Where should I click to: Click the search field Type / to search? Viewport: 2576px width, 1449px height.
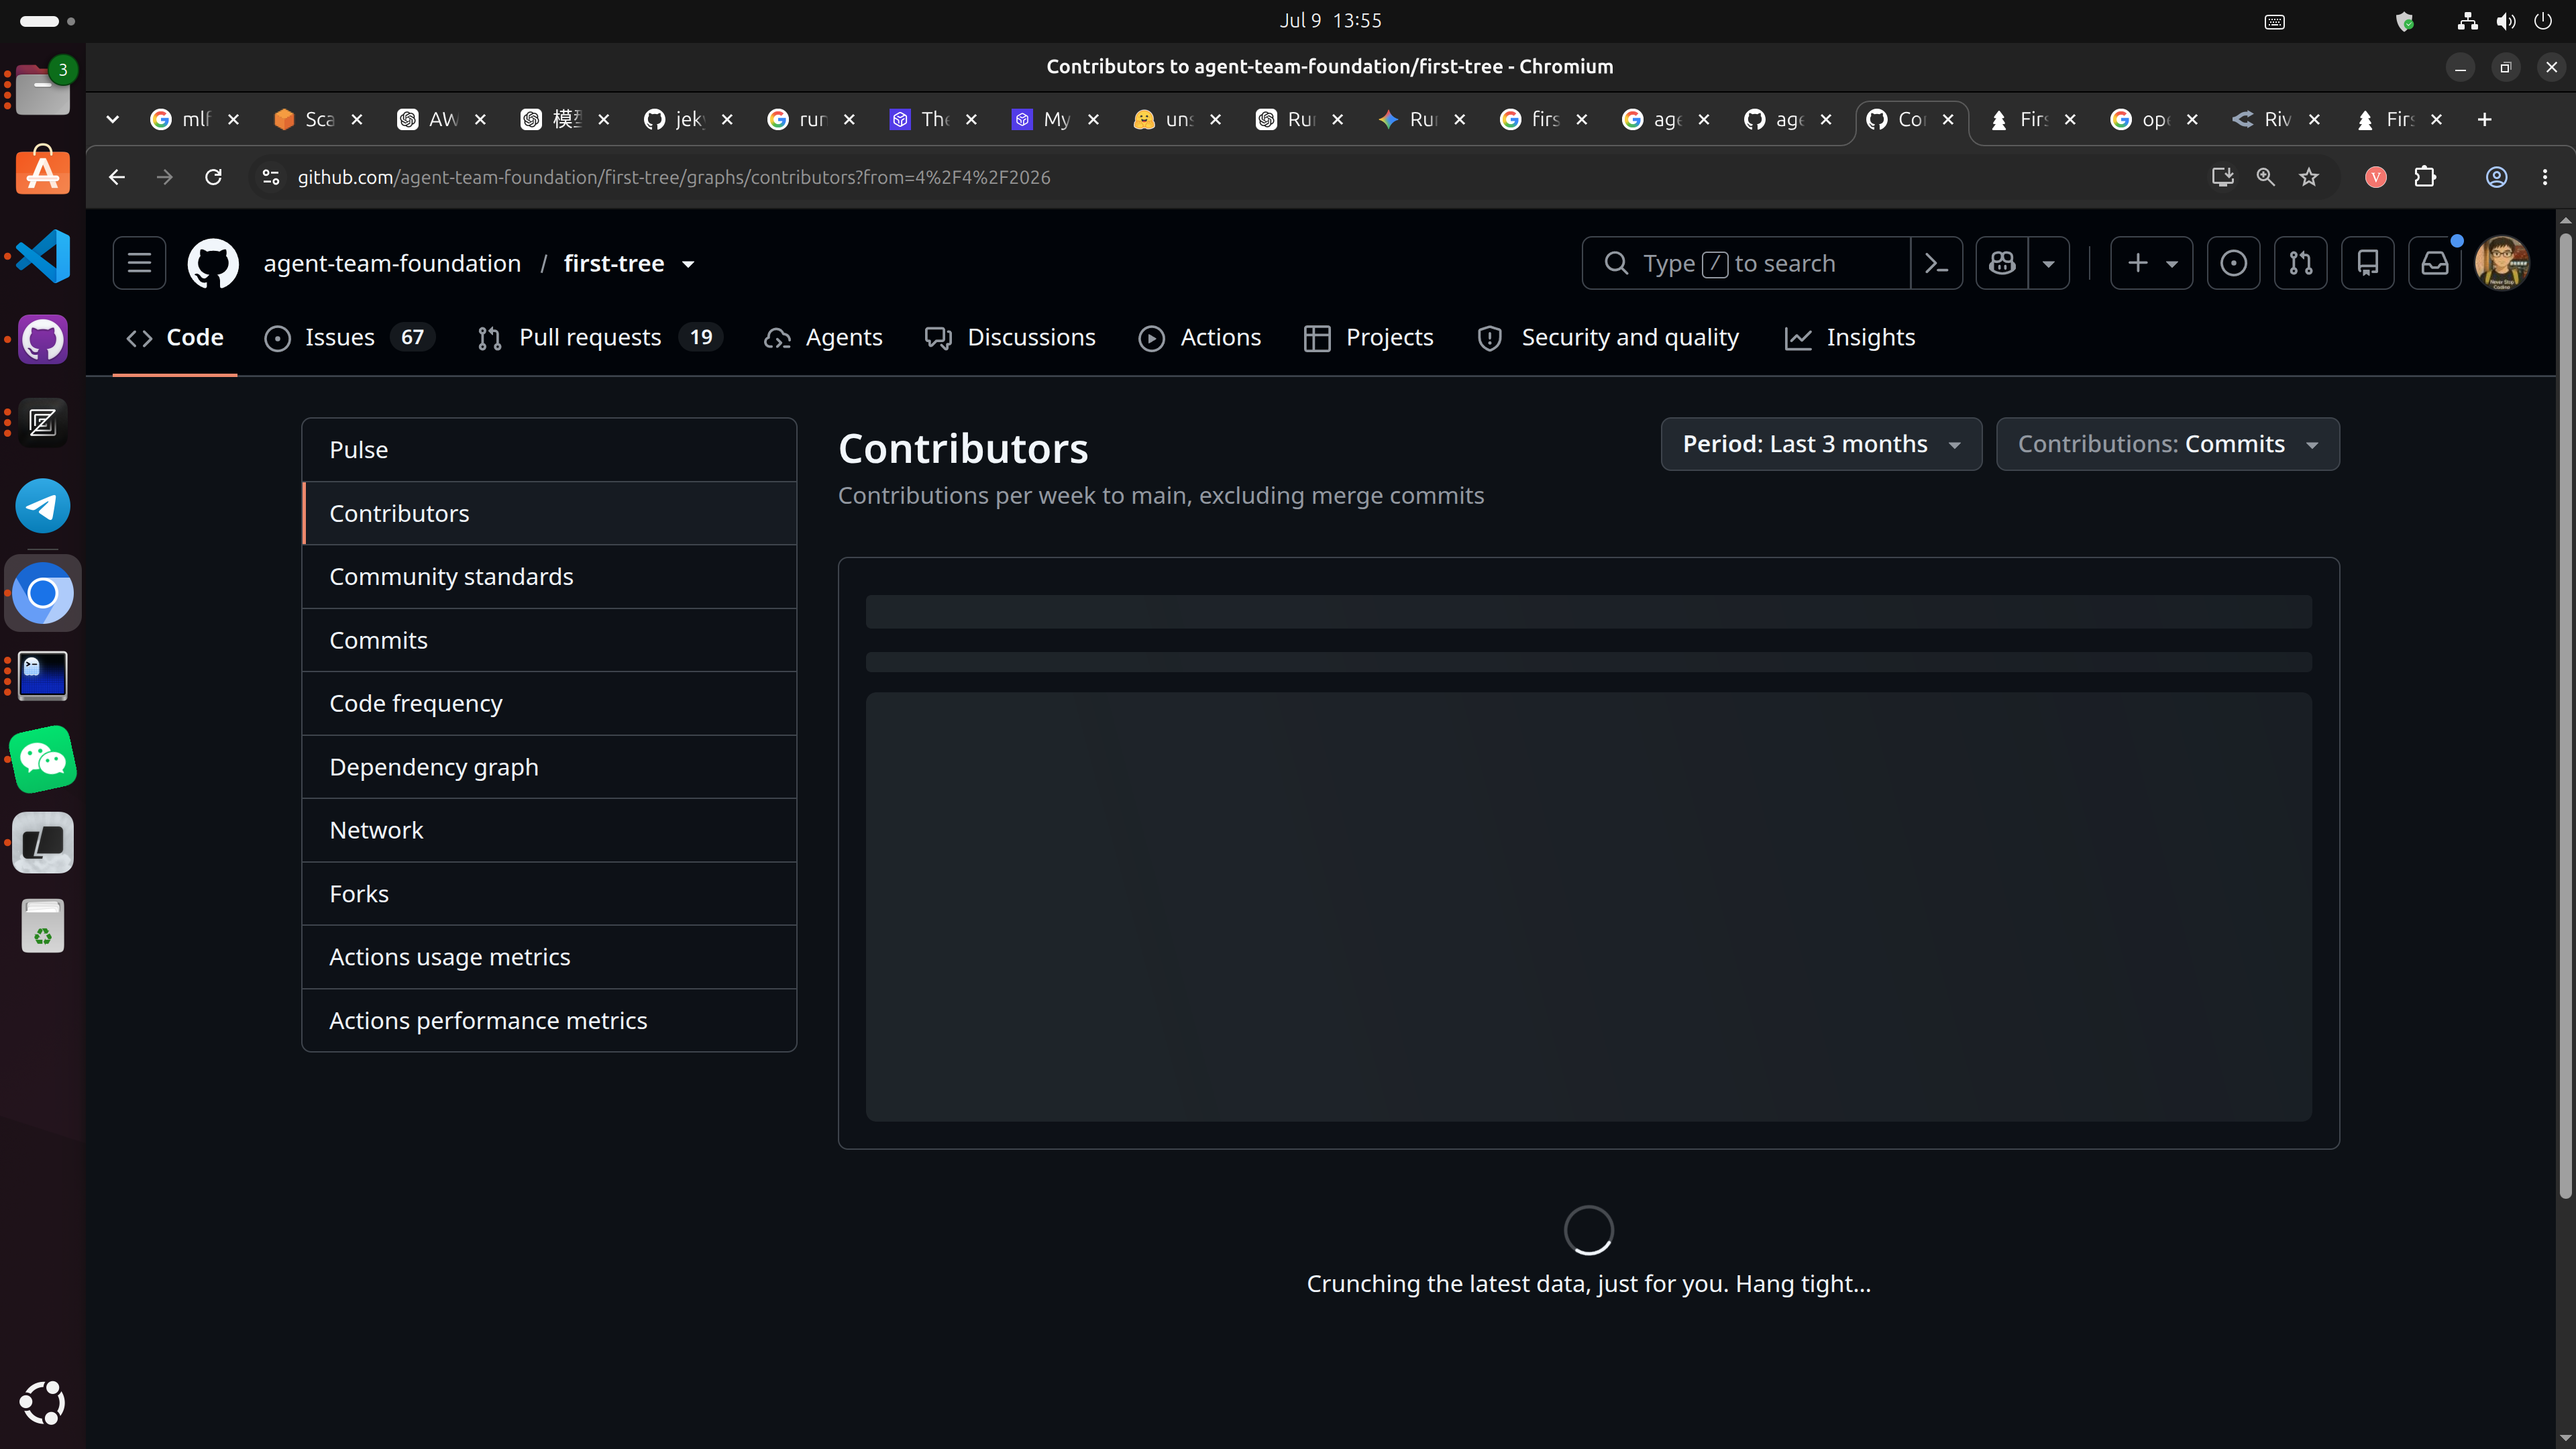(x=1746, y=263)
